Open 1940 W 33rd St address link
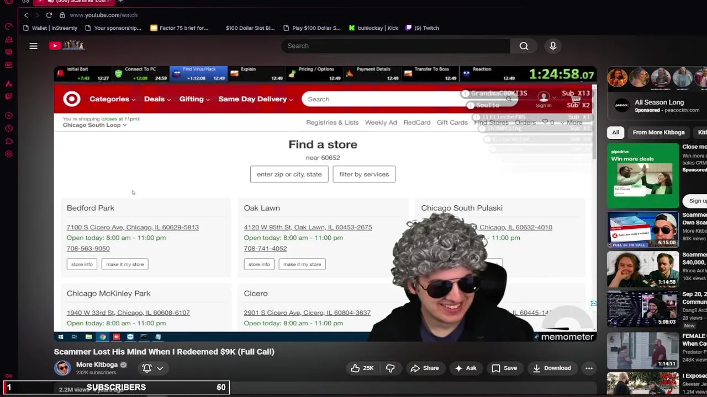 pyautogui.click(x=128, y=313)
